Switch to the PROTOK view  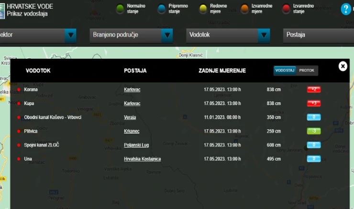coord(307,71)
